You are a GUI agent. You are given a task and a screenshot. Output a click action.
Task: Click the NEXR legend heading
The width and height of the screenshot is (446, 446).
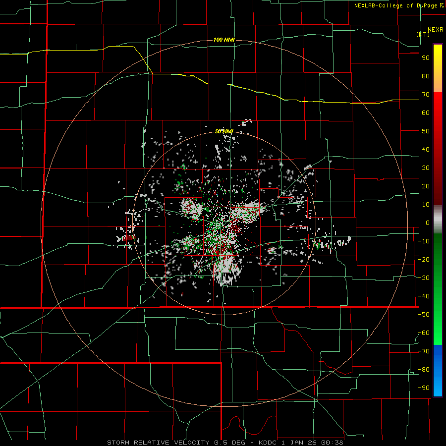436,30
